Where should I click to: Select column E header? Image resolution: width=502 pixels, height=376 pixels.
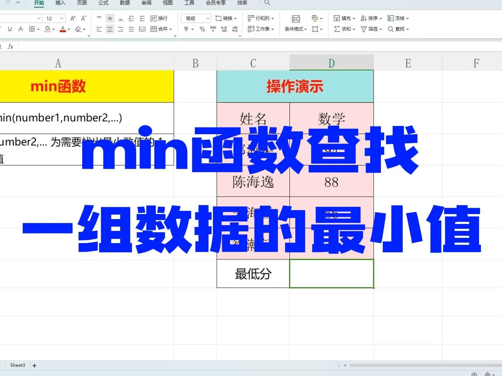click(408, 63)
